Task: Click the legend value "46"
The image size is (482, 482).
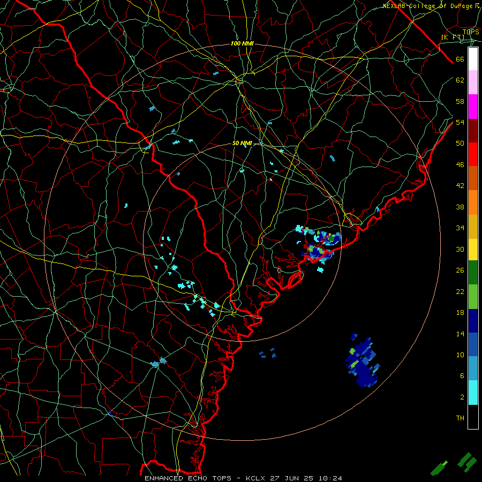Action: click(460, 165)
